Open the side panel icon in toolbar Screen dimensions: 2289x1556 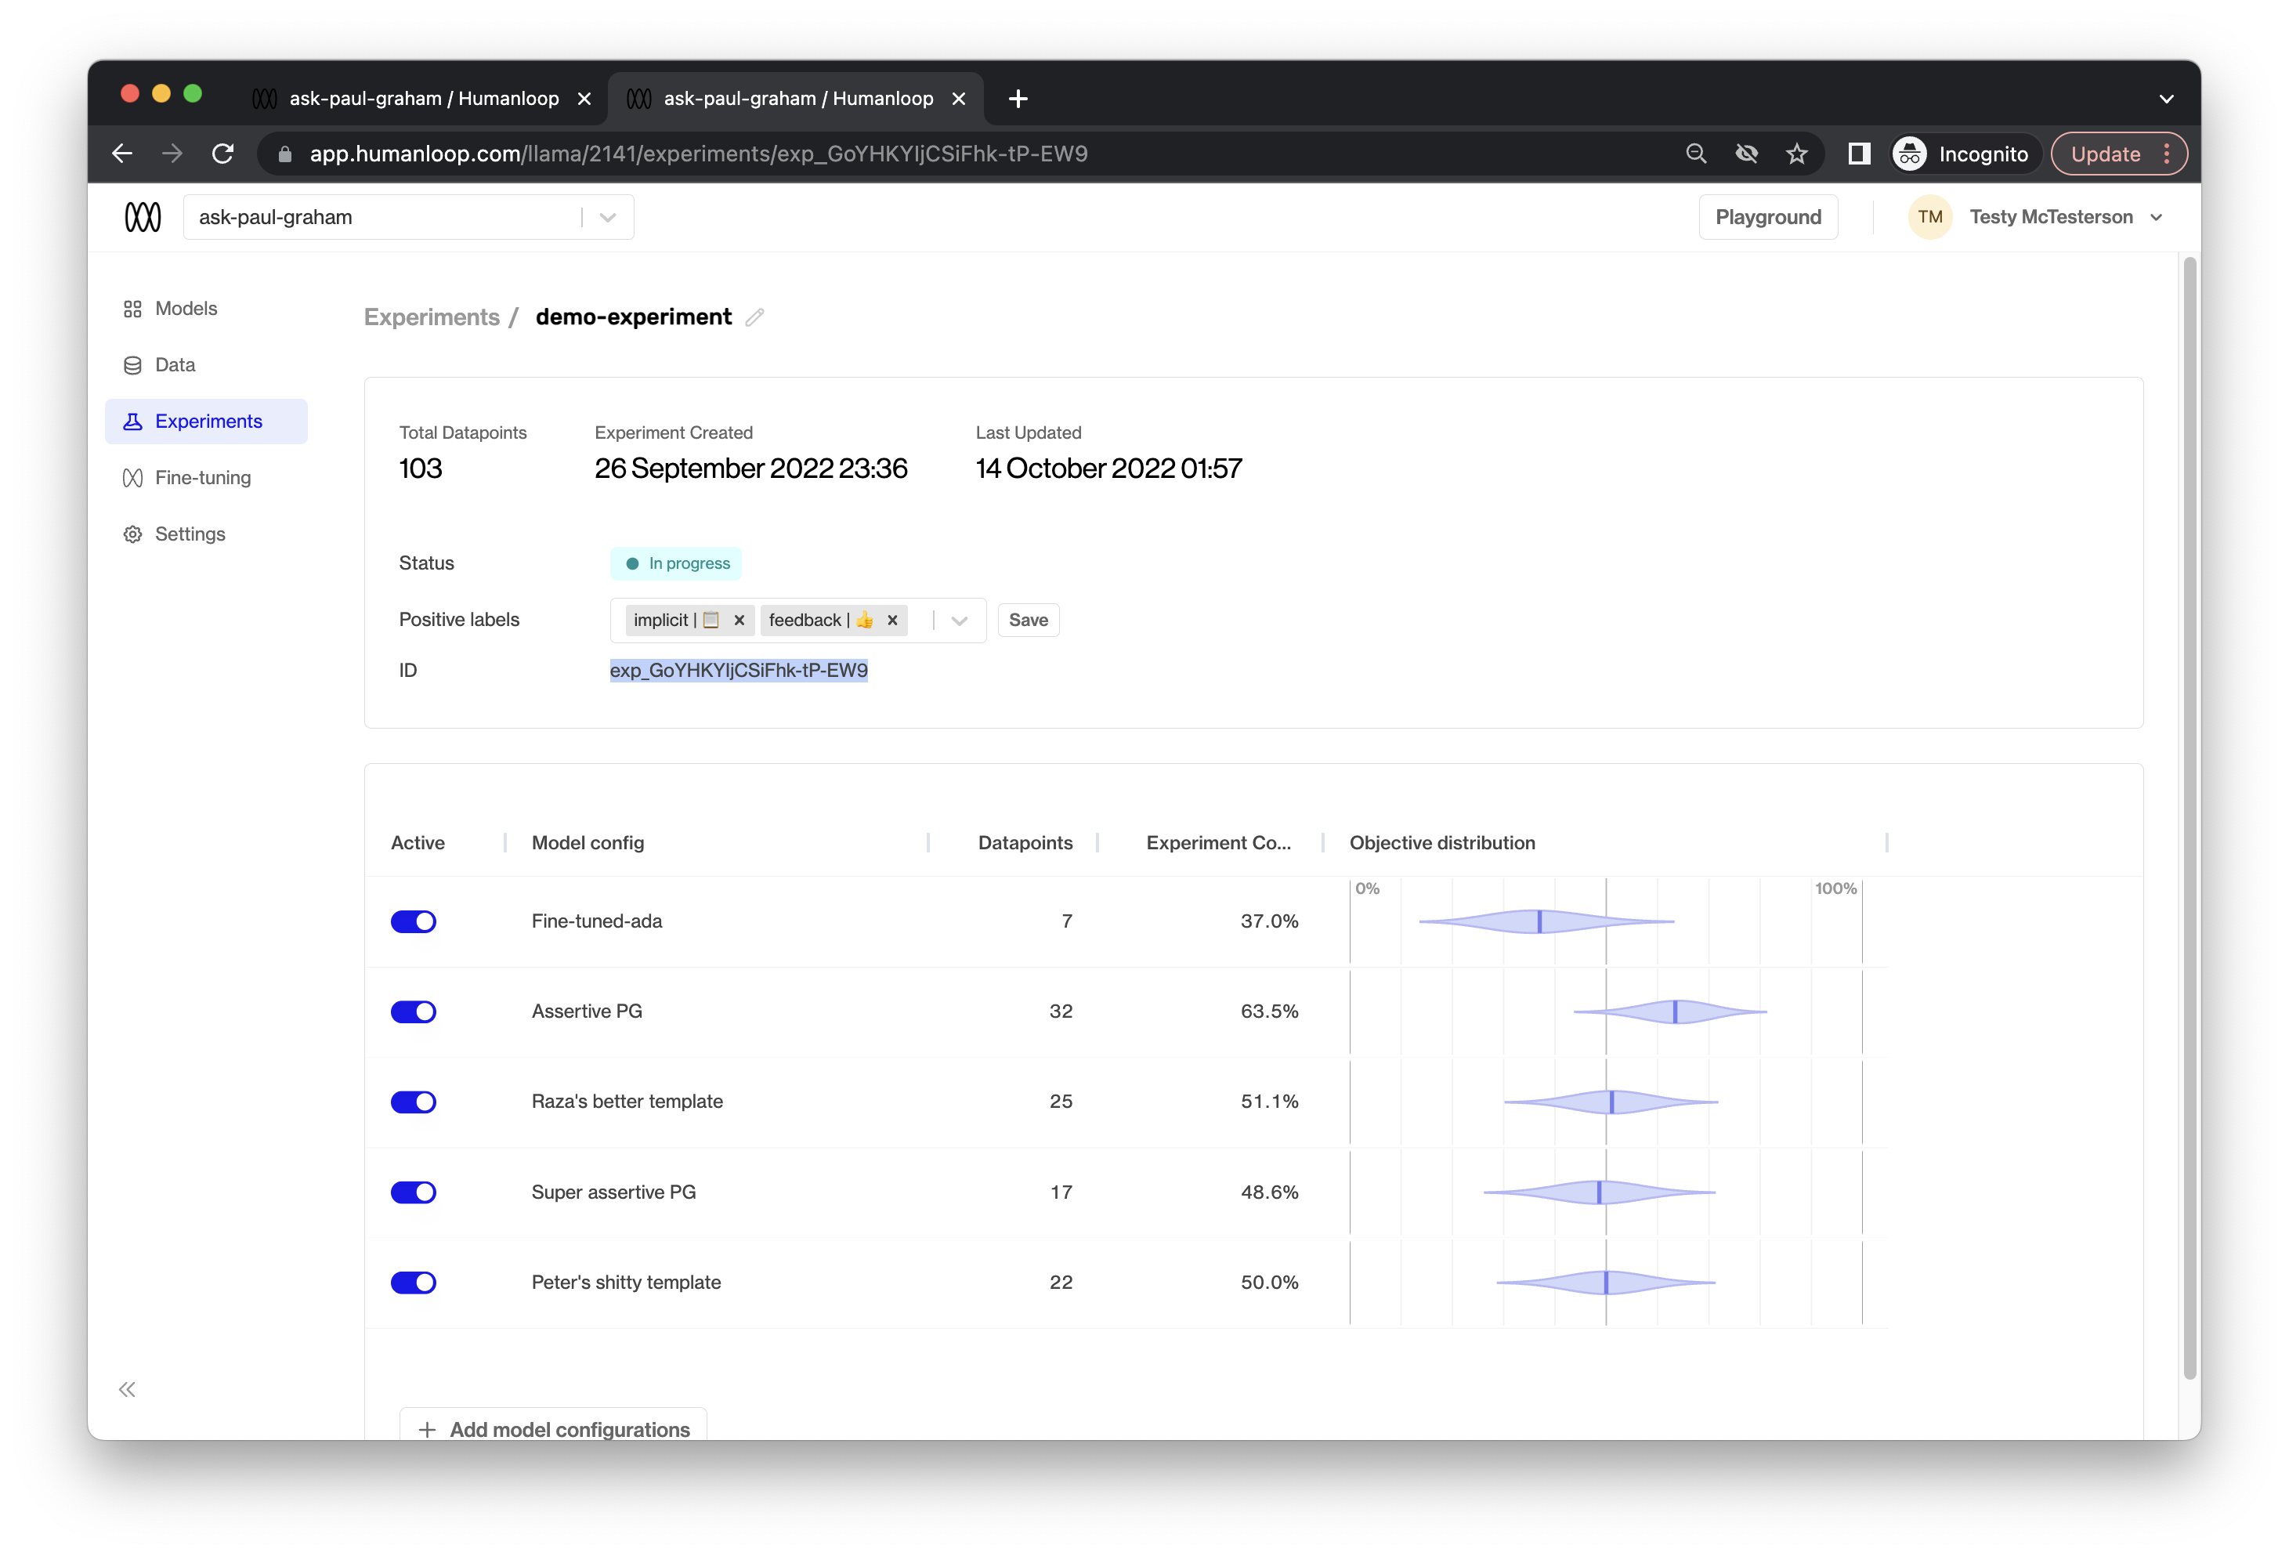[1859, 154]
